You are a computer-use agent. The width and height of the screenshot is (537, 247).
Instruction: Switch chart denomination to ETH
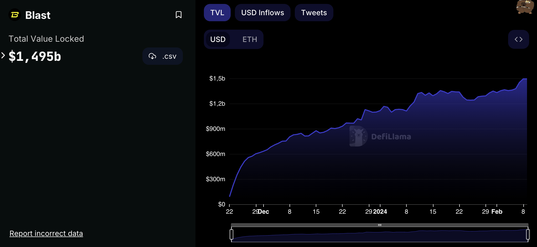pyautogui.click(x=250, y=39)
